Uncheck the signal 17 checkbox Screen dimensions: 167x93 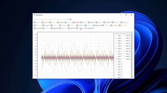[x=69, y=25]
